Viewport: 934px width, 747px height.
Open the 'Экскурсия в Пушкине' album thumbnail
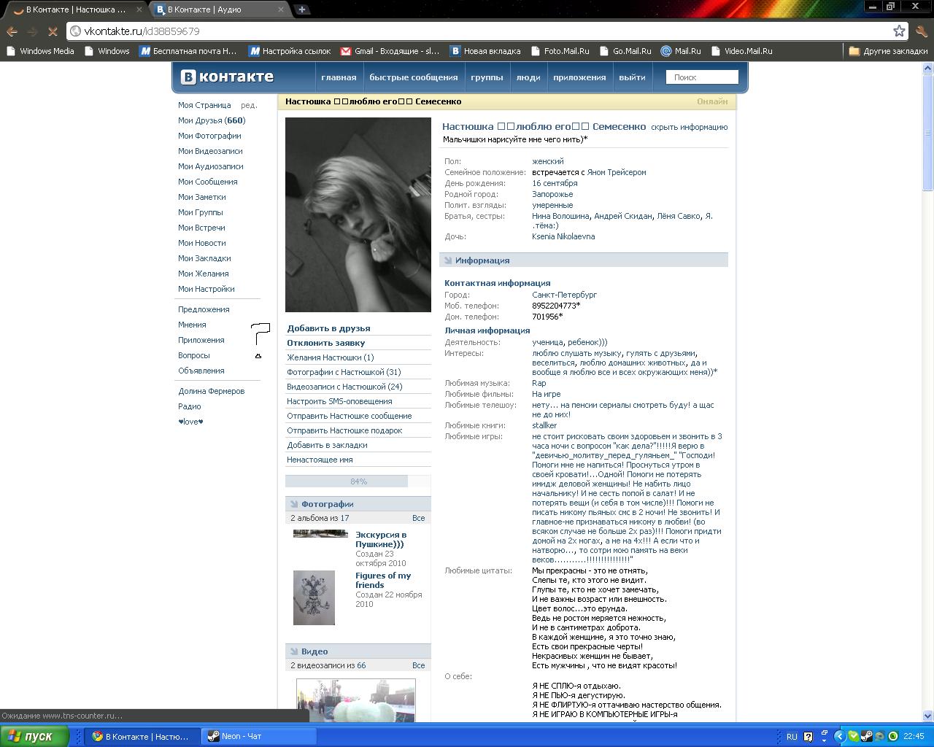pos(320,533)
